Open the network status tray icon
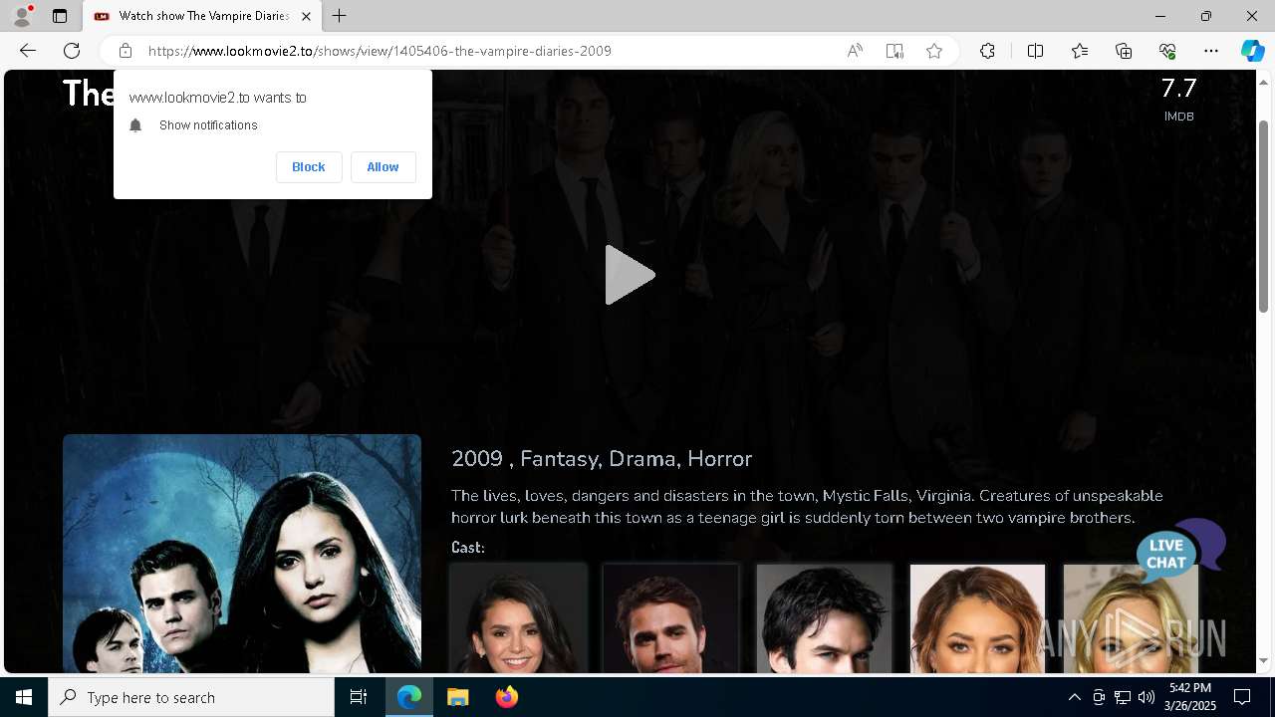The width and height of the screenshot is (1275, 717). pos(1123,697)
